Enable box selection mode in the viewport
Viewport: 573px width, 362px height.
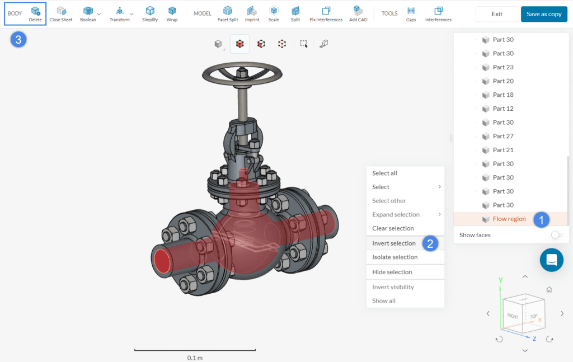coord(303,43)
